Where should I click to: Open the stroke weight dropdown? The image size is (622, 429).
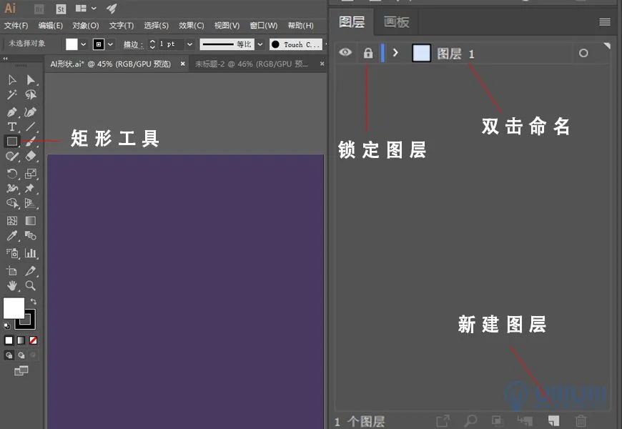[x=189, y=44]
